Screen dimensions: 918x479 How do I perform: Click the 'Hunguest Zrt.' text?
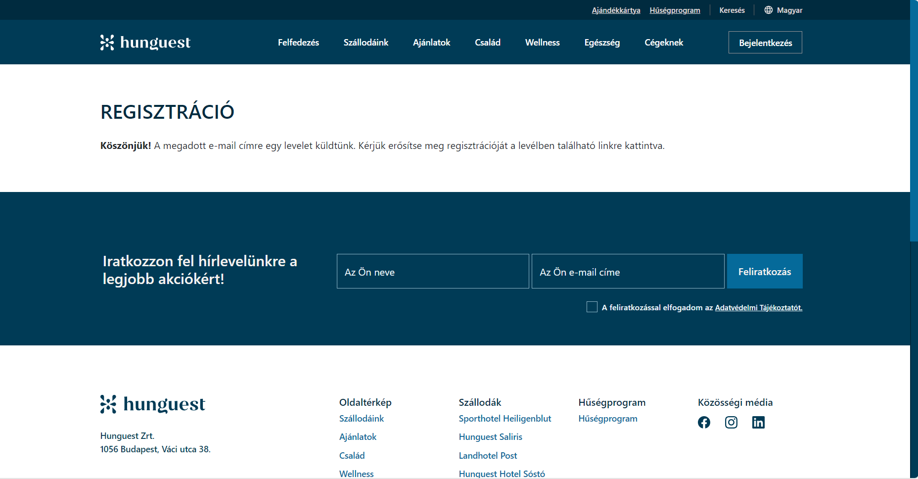click(127, 436)
